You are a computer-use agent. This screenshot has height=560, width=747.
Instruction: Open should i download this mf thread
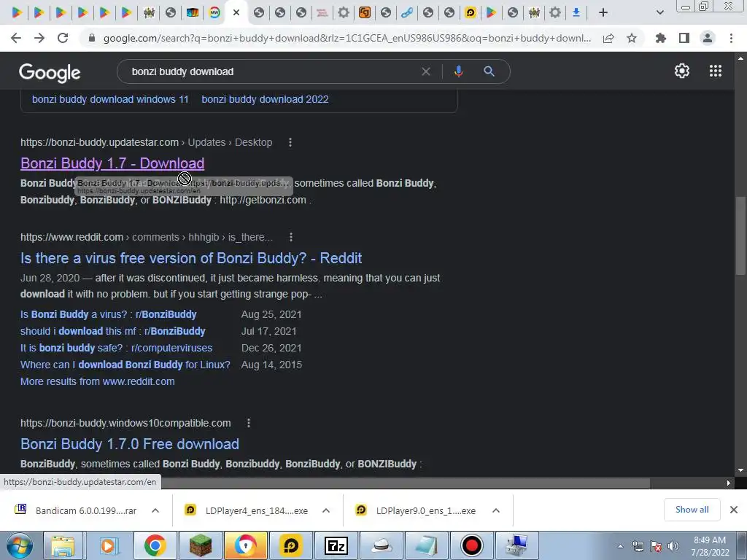tap(113, 331)
